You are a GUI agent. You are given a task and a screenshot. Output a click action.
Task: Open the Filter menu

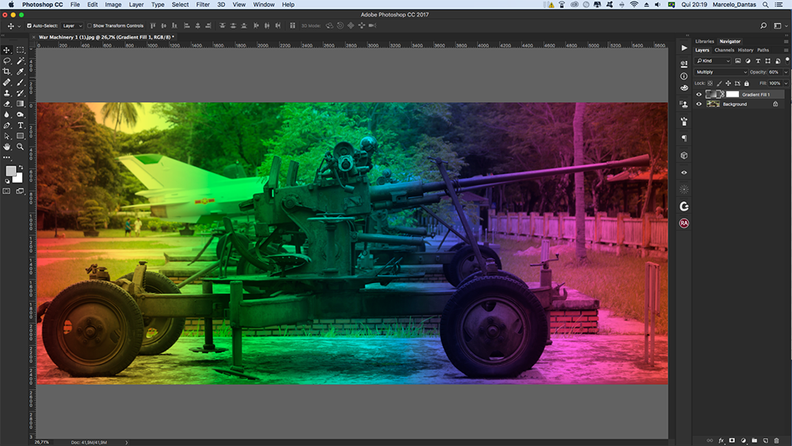(x=203, y=5)
